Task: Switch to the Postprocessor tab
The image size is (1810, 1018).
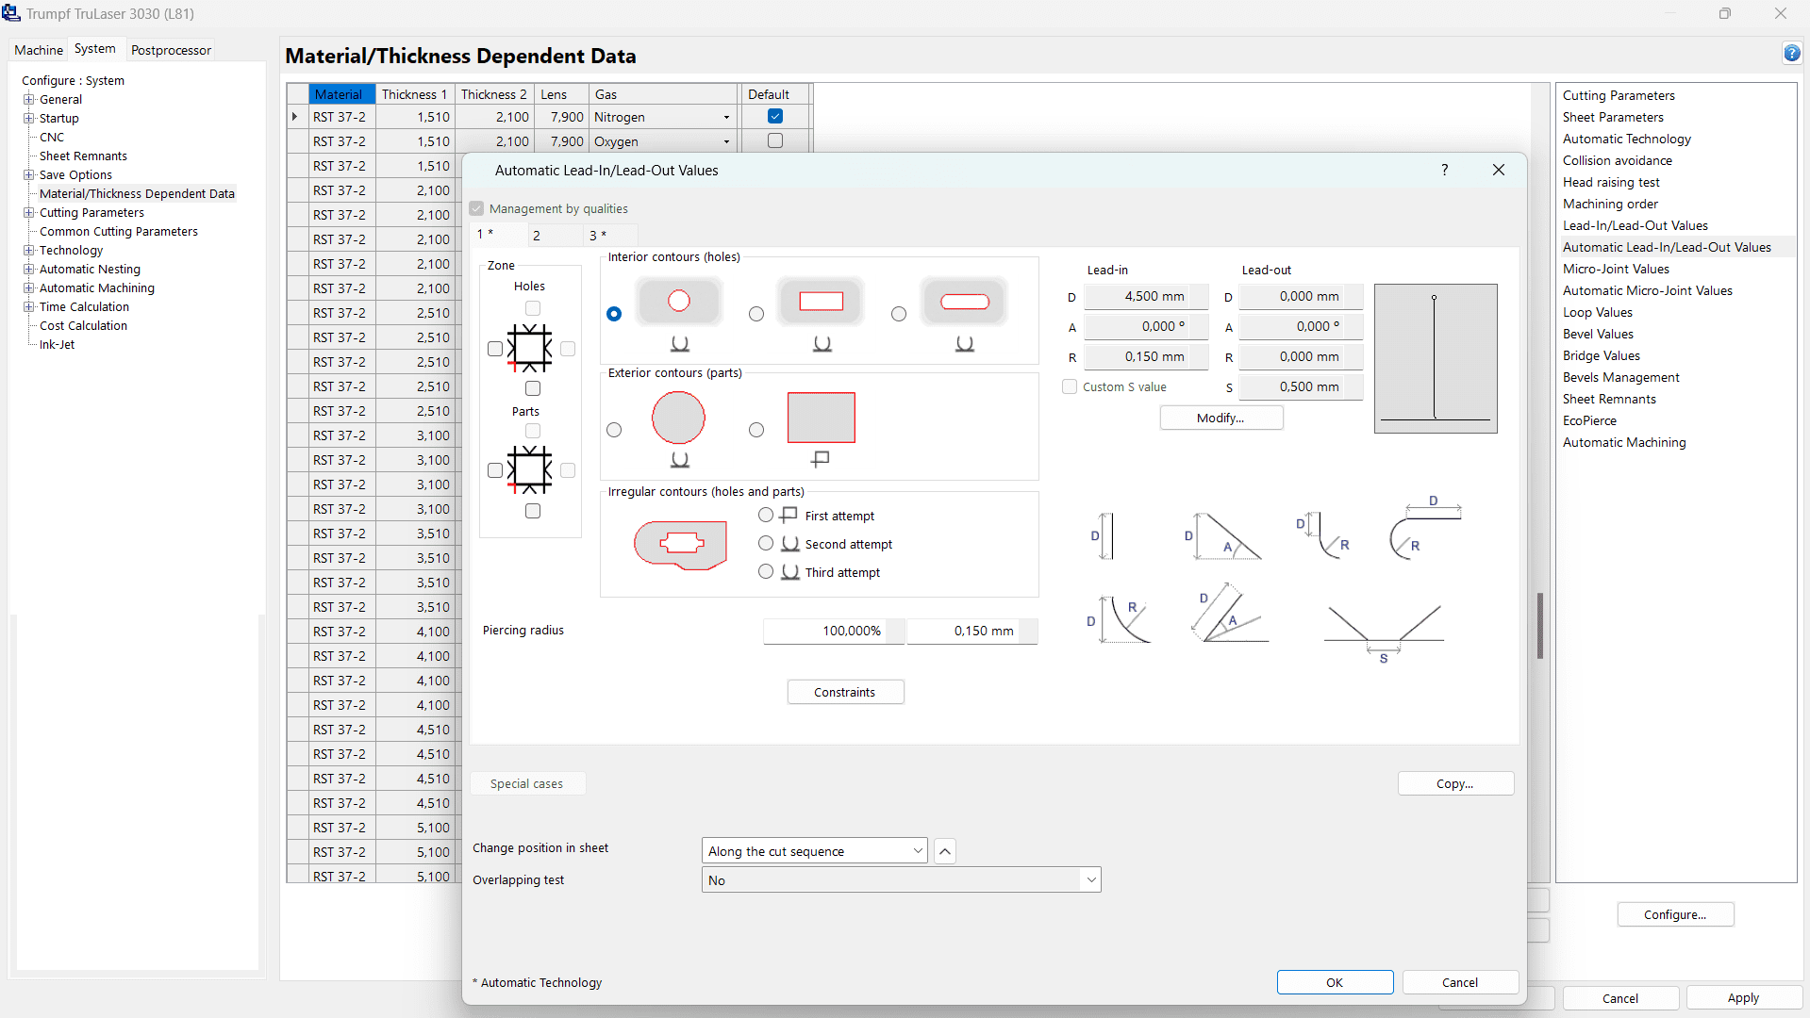Action: point(170,50)
